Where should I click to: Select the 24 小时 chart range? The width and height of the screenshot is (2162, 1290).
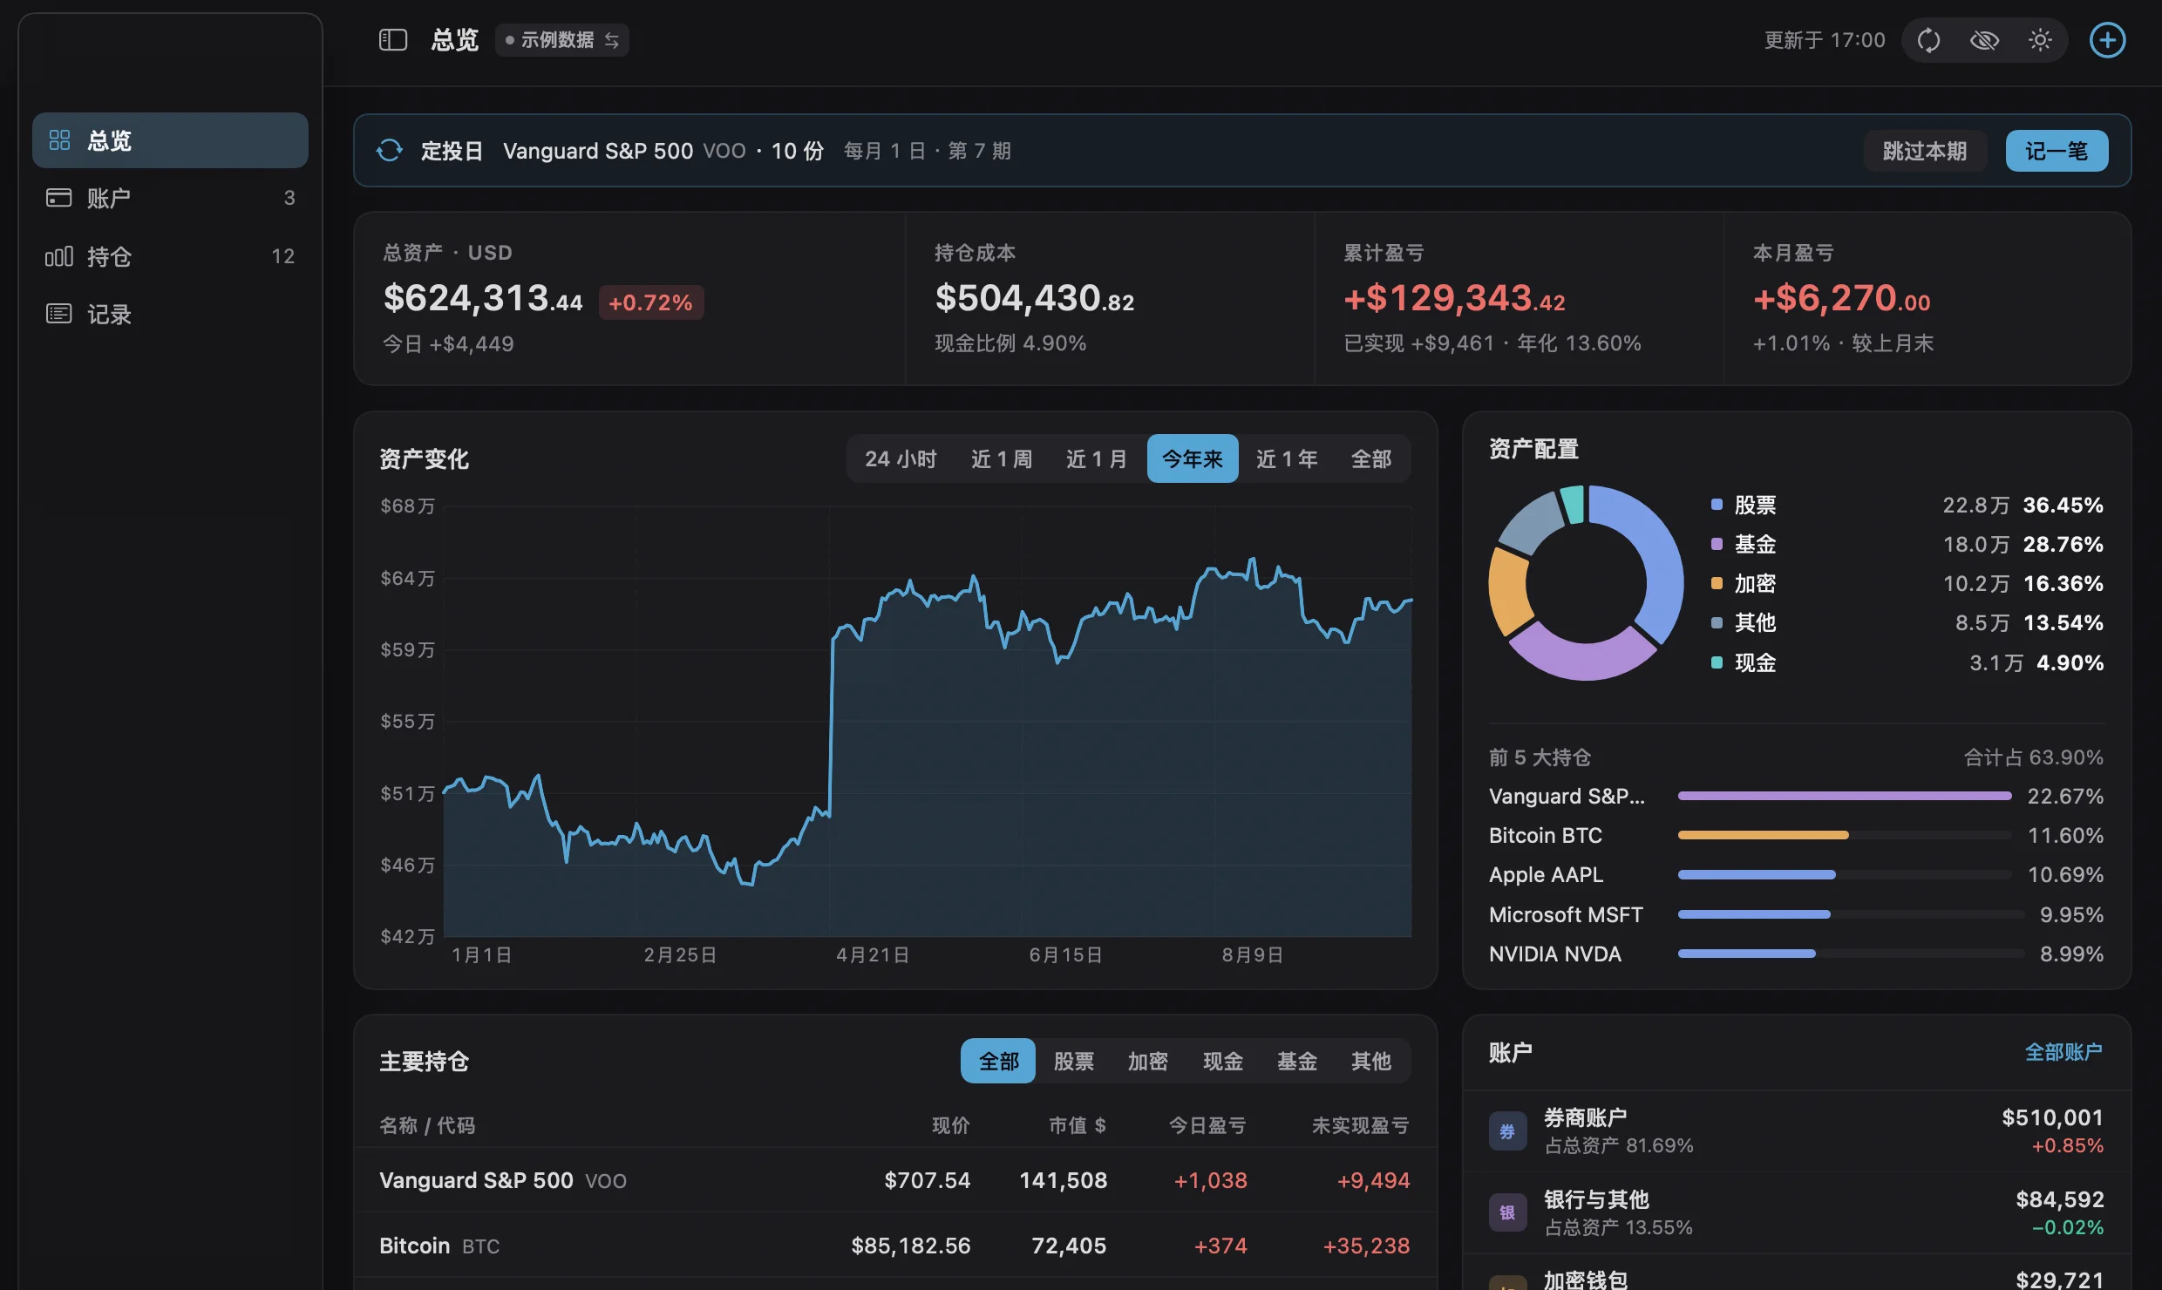click(x=901, y=458)
